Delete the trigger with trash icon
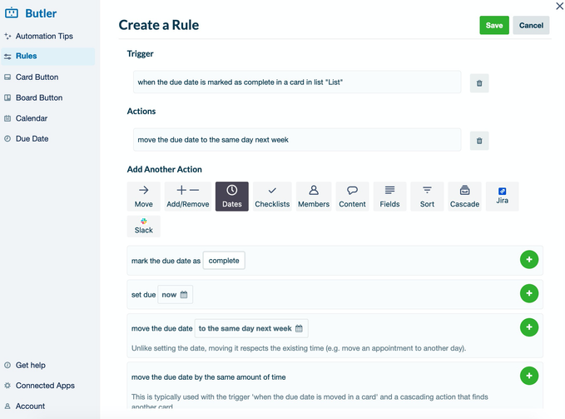Screen dimensions: 565x419 (479, 83)
